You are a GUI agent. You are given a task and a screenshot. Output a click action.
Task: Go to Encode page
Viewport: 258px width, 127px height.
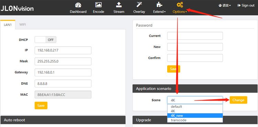tap(98, 12)
